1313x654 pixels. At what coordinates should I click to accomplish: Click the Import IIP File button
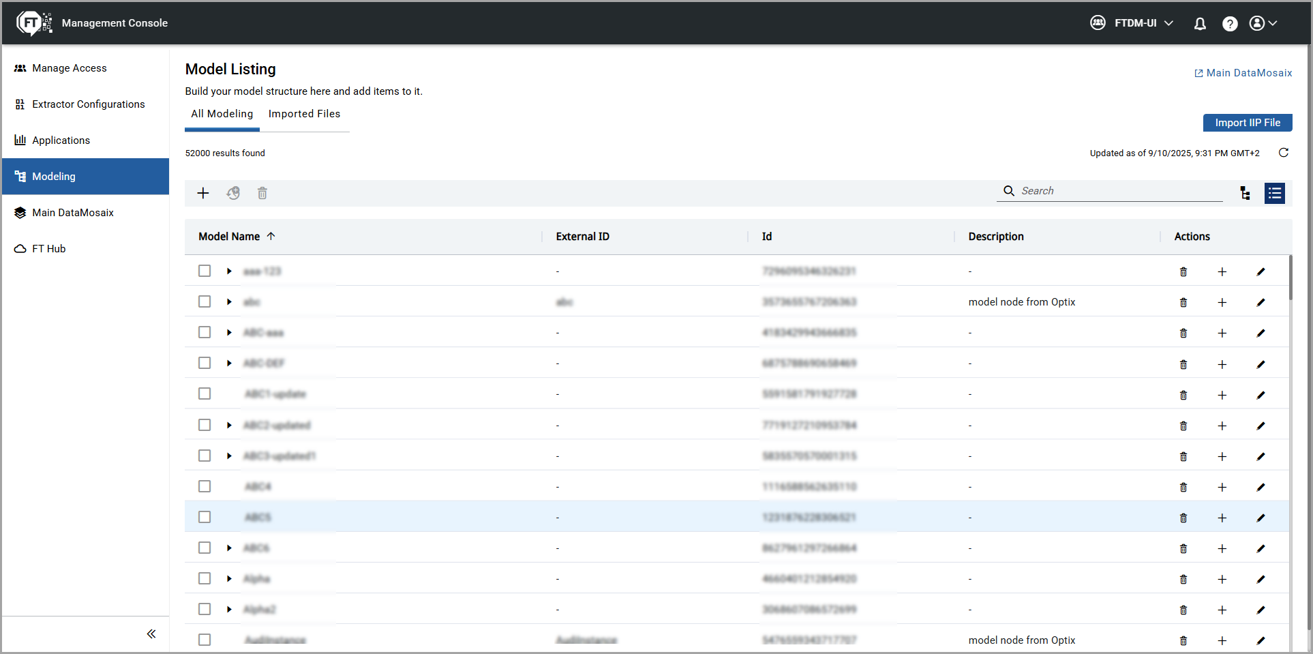(1247, 123)
